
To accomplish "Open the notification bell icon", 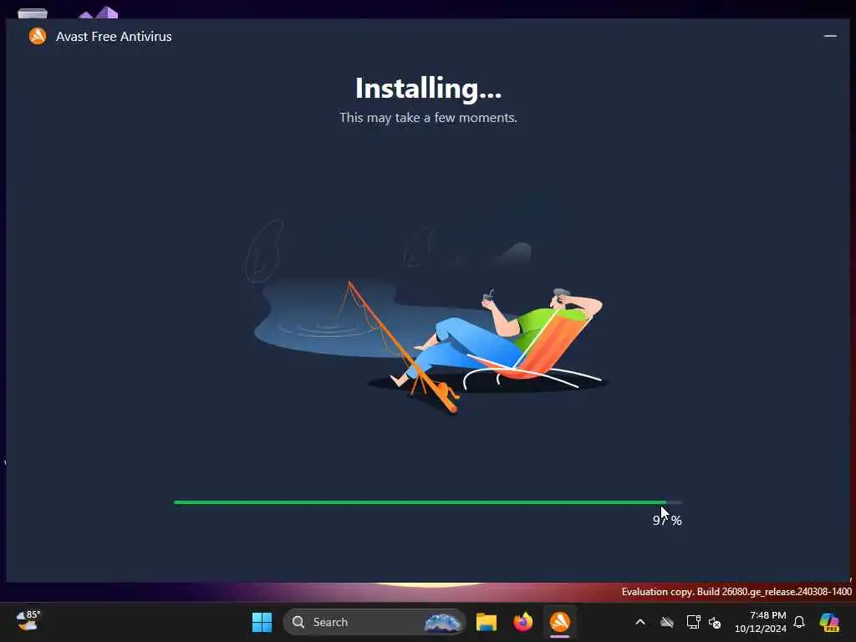I will [799, 622].
